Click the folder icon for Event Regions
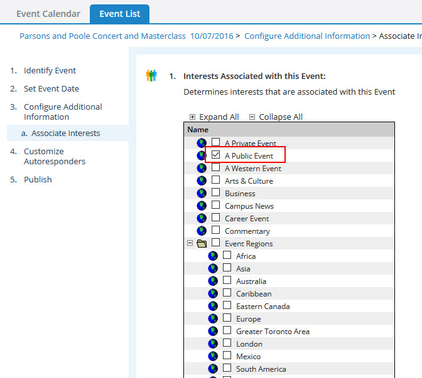This screenshot has width=422, height=378. [202, 243]
